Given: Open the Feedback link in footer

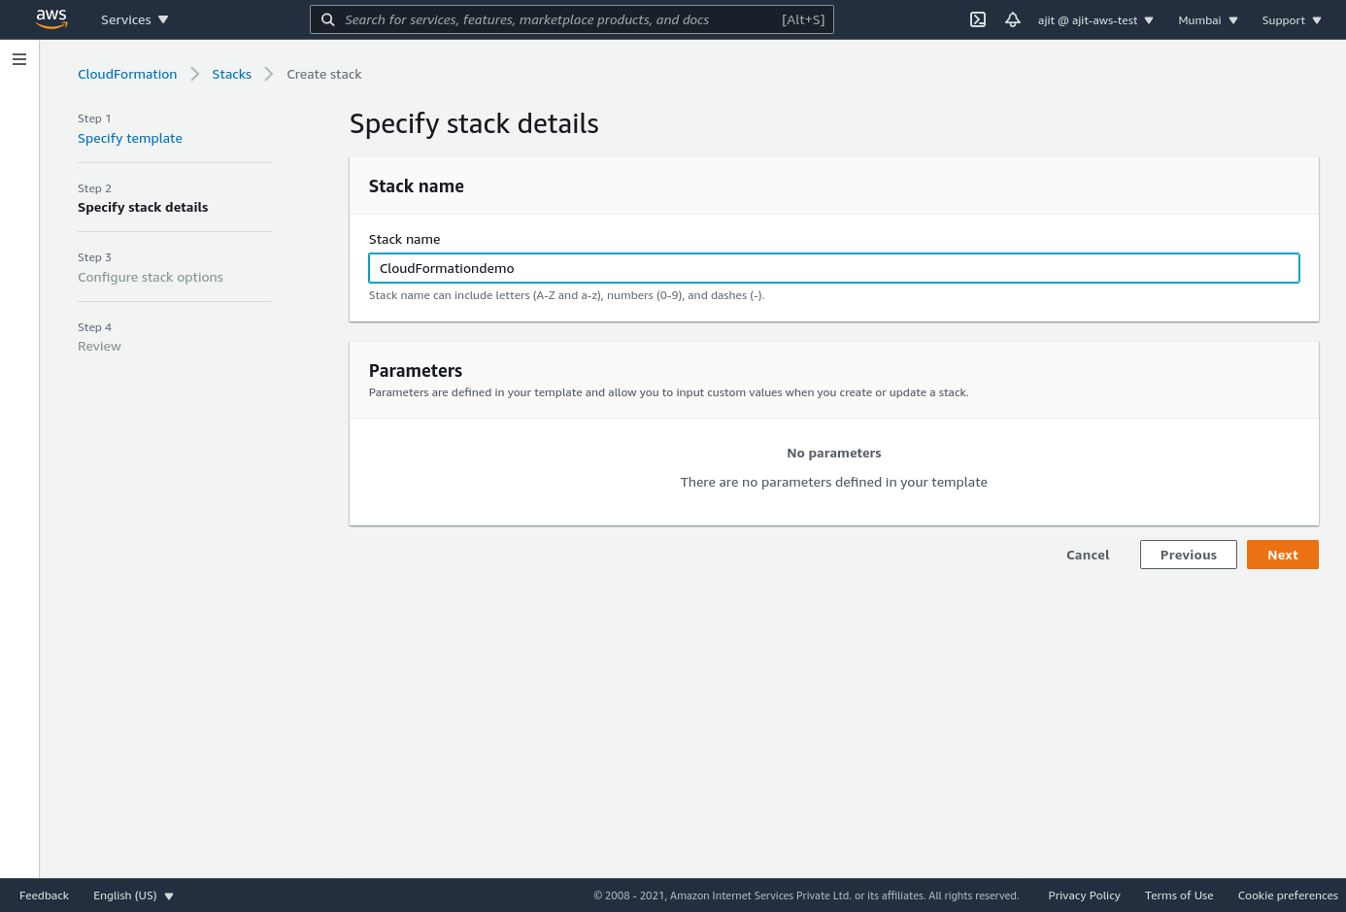Looking at the screenshot, I should (x=44, y=895).
